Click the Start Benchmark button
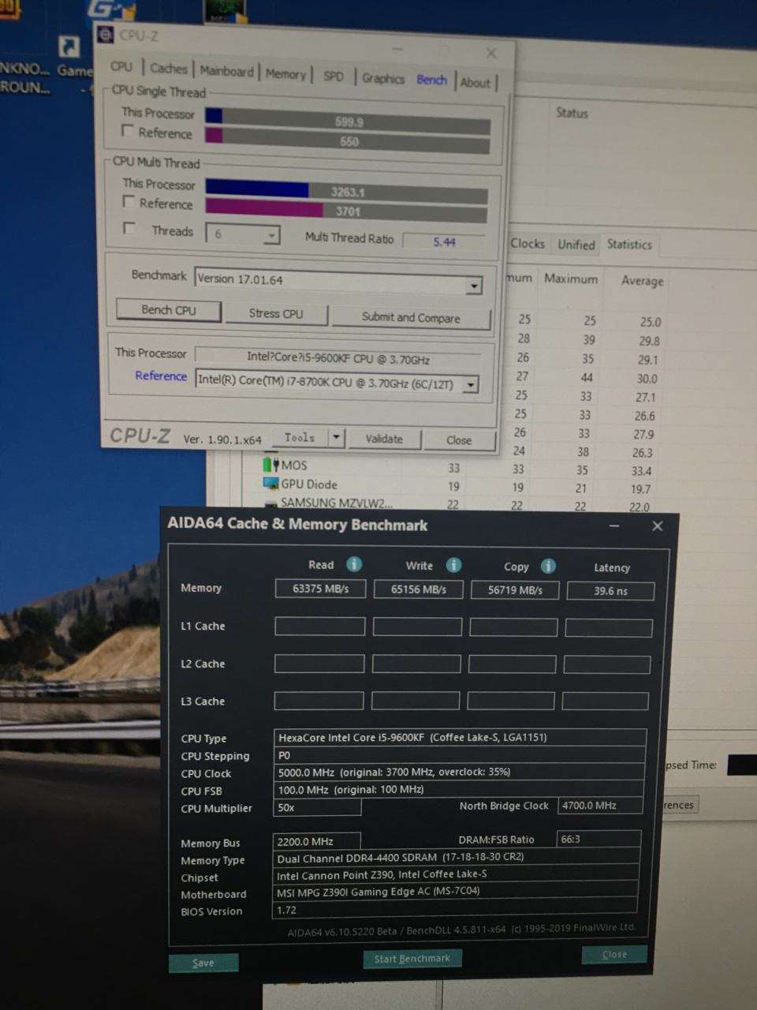This screenshot has height=1010, width=757. pyautogui.click(x=412, y=959)
